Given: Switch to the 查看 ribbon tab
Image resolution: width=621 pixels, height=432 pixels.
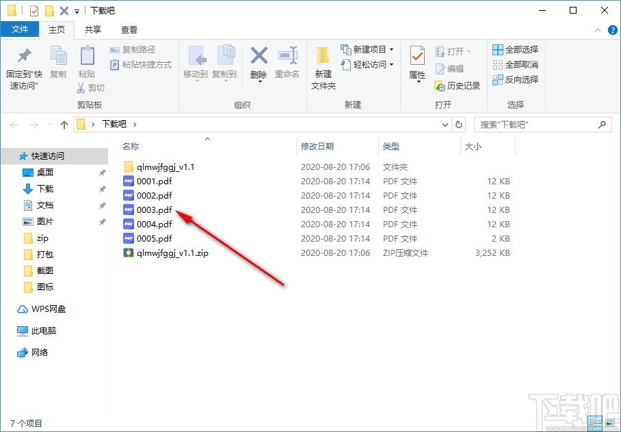Looking at the screenshot, I should click(x=129, y=29).
